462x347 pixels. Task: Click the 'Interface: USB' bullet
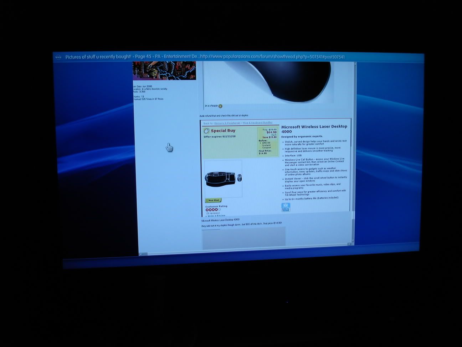coord(293,156)
